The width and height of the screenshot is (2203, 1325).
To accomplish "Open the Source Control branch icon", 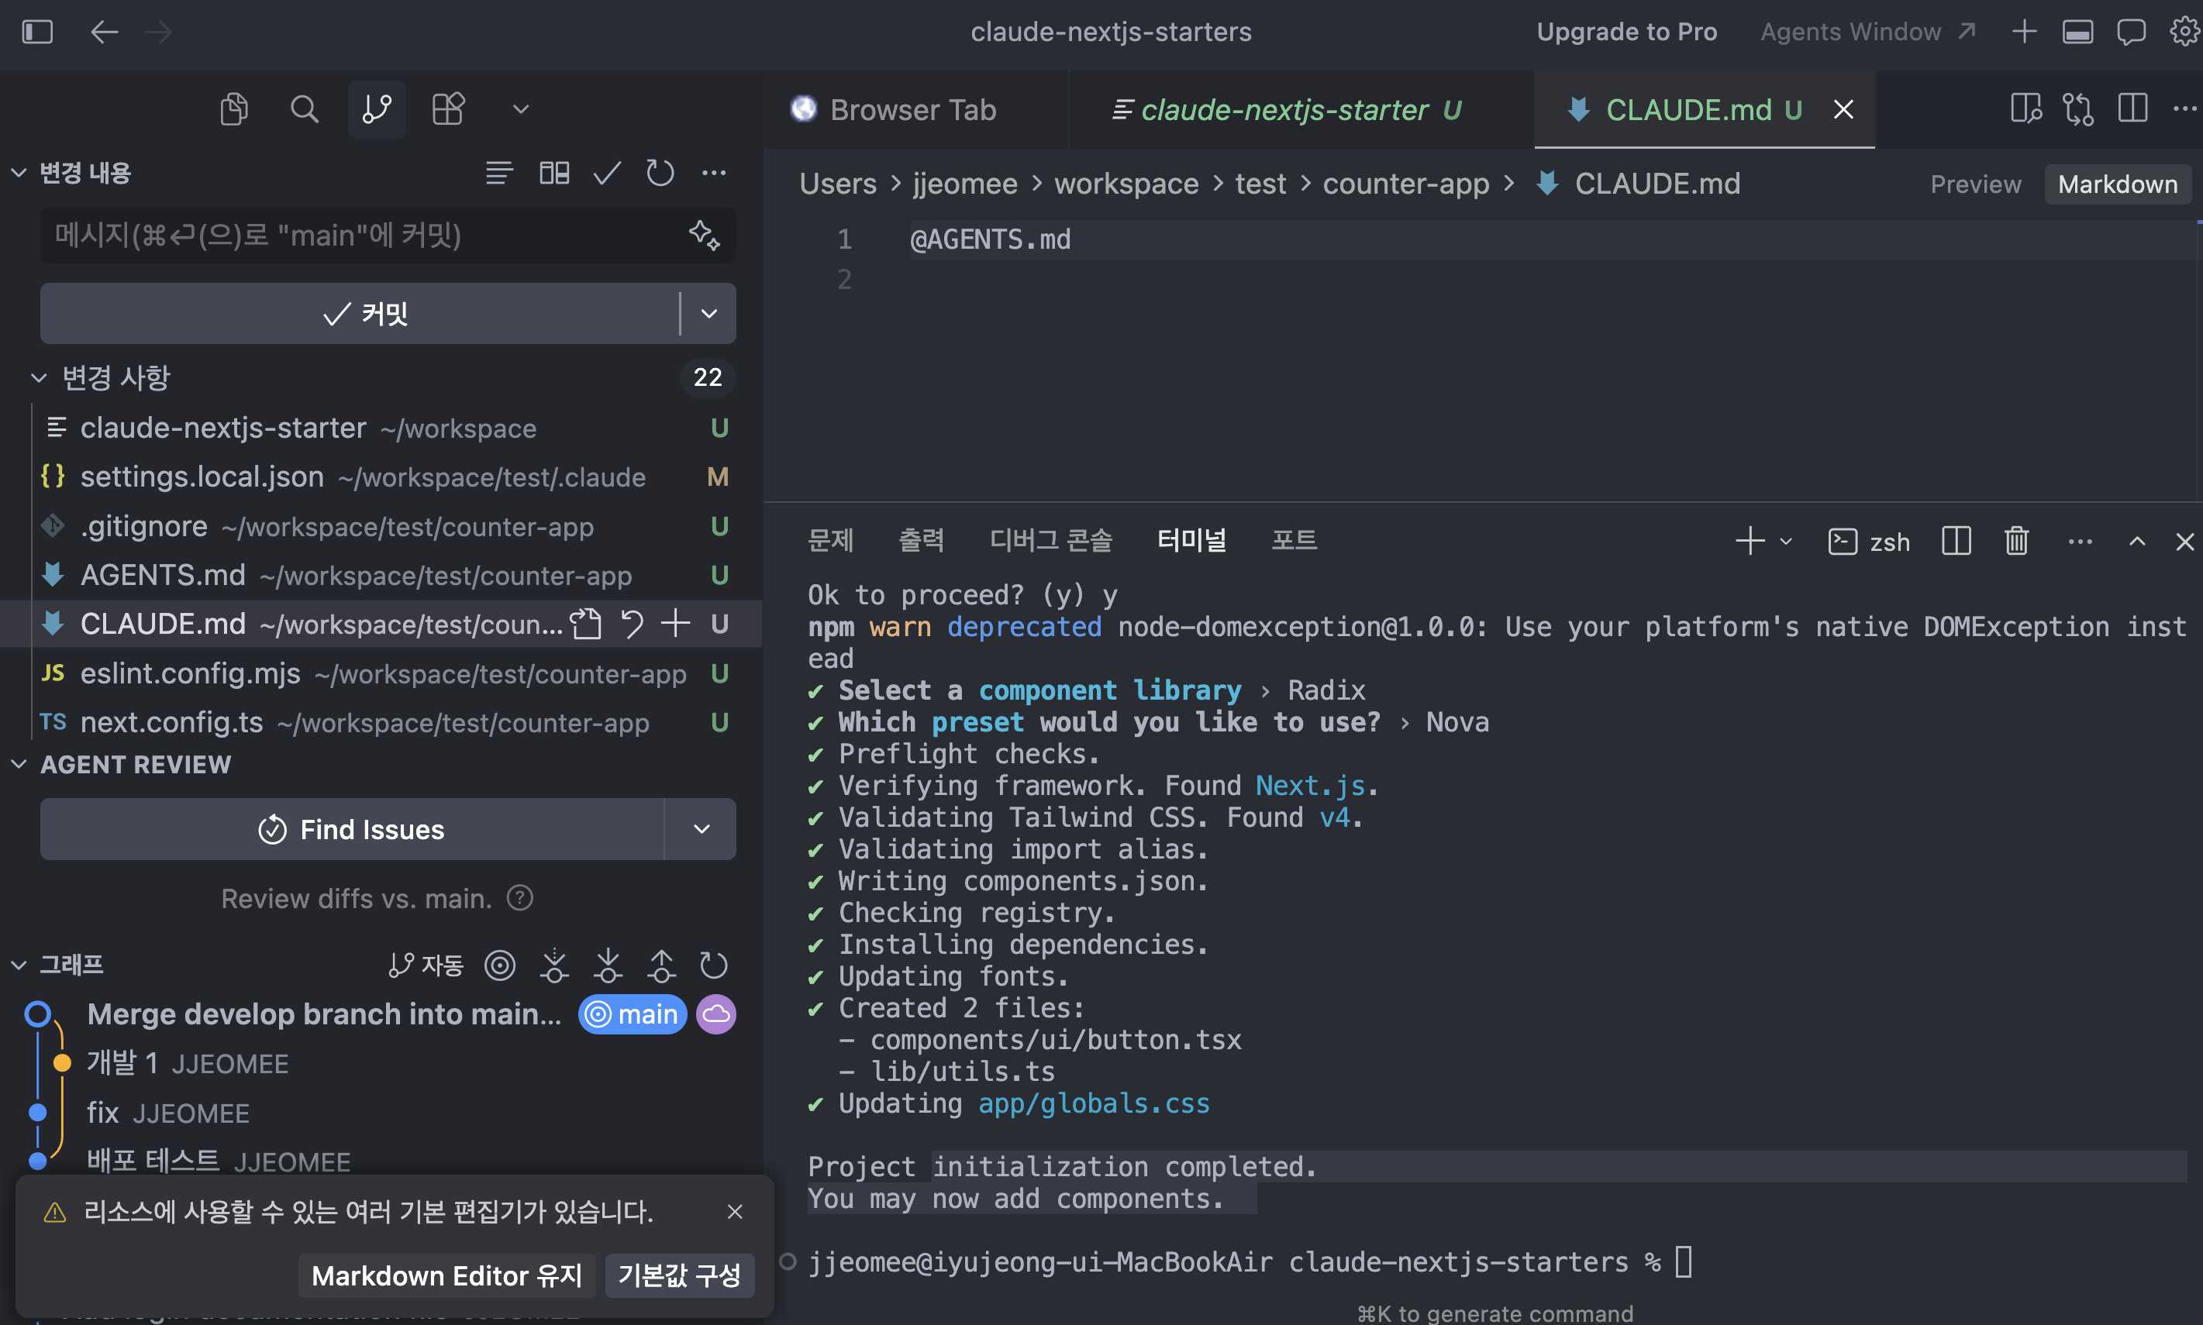I will [377, 109].
